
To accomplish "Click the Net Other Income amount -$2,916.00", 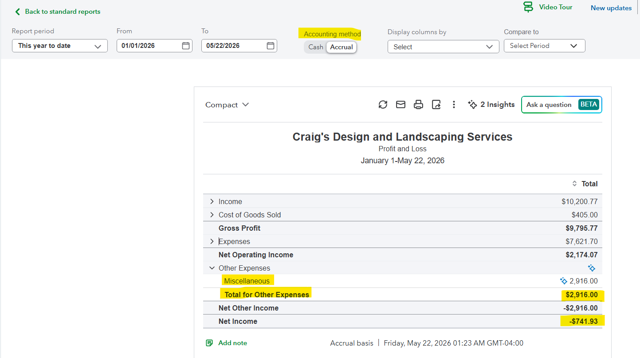I will 580,308.
